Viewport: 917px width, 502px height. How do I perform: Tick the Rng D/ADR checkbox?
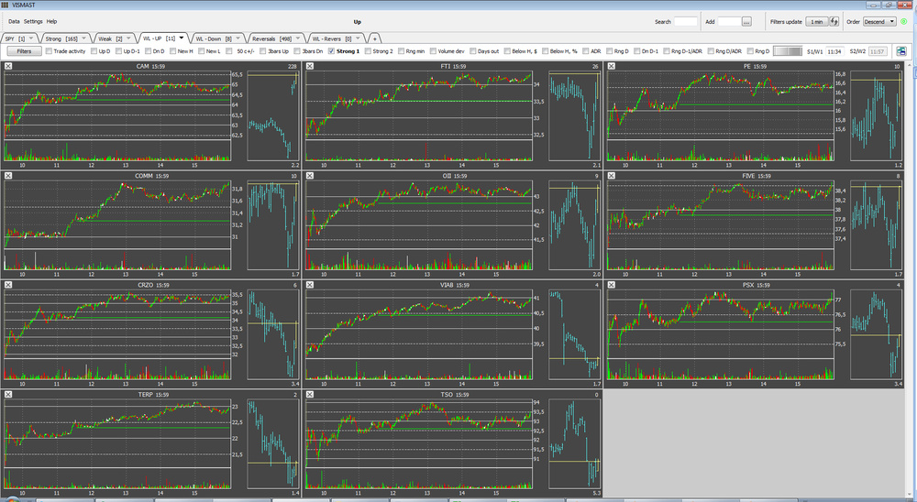tap(712, 51)
